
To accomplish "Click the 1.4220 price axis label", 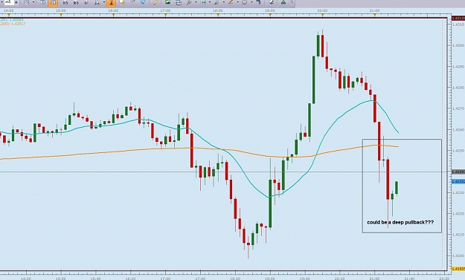I will pyautogui.click(x=458, y=214).
